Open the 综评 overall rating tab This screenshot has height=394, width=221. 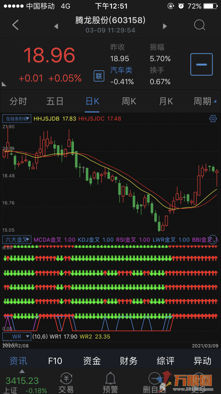pyautogui.click(x=166, y=361)
